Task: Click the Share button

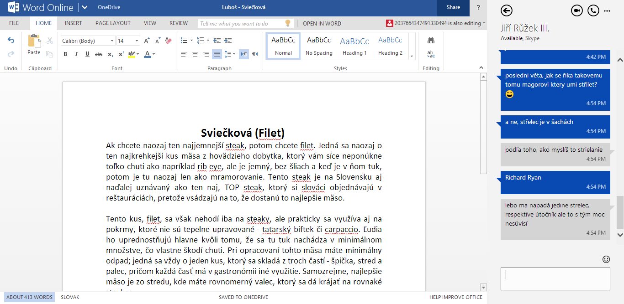Action: pyautogui.click(x=453, y=7)
